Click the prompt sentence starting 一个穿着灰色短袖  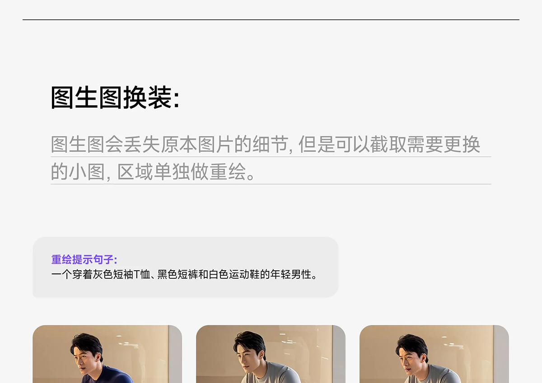(x=184, y=274)
